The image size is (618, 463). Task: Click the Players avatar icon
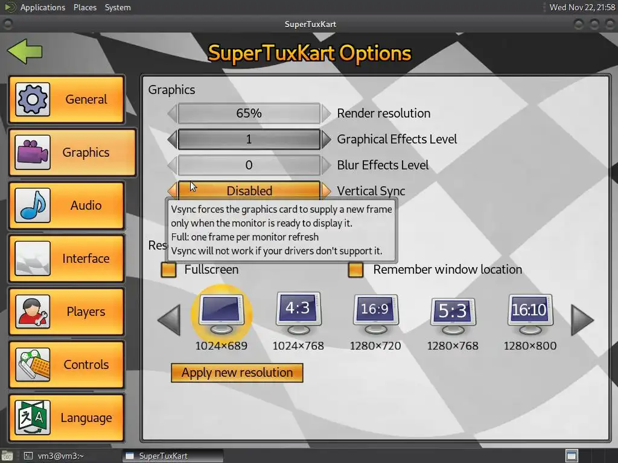[x=33, y=312]
